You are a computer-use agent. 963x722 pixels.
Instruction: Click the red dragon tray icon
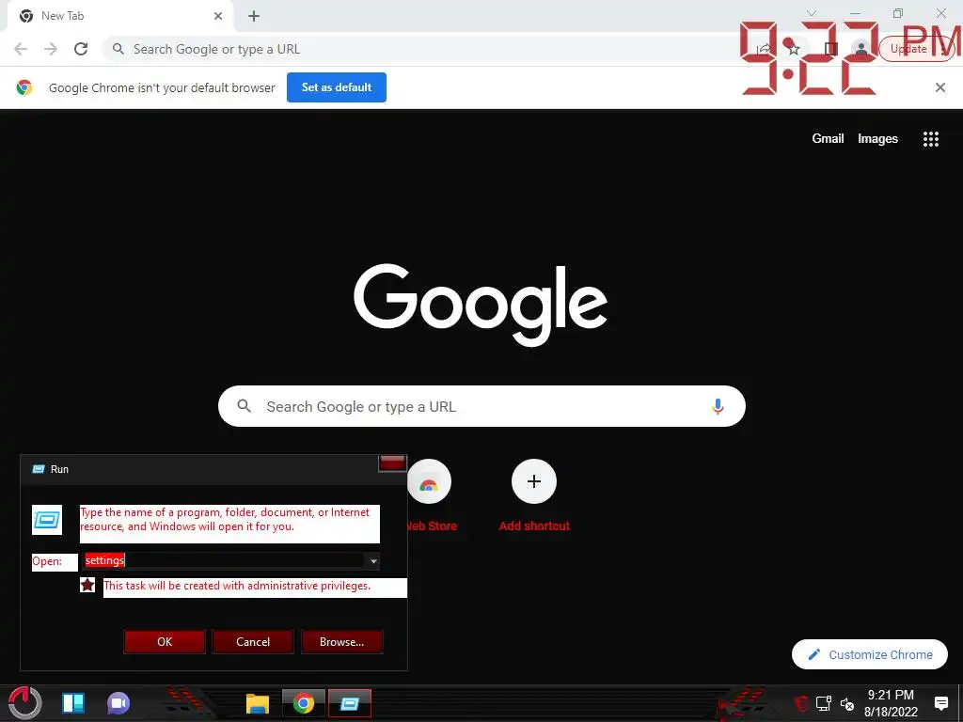pyautogui.click(x=801, y=703)
